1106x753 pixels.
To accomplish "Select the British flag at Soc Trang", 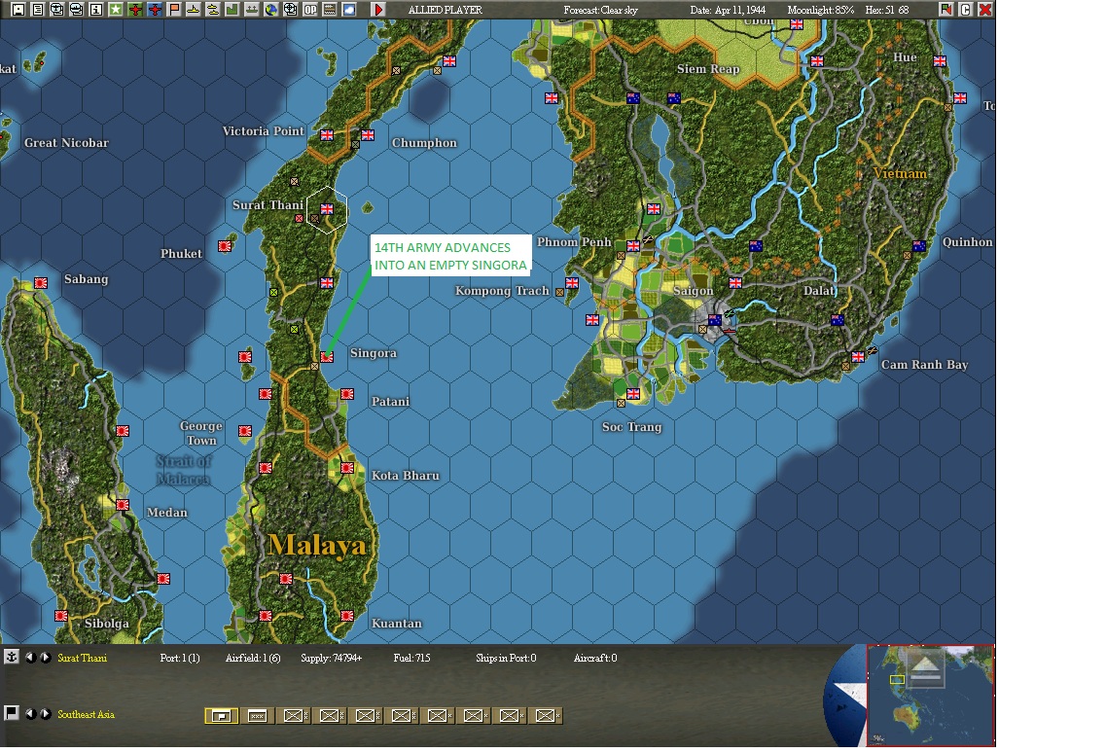I will (x=633, y=394).
